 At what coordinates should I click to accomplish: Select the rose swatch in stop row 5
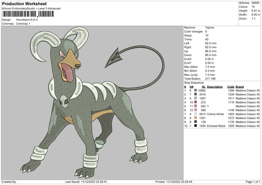[x=195, y=106]
